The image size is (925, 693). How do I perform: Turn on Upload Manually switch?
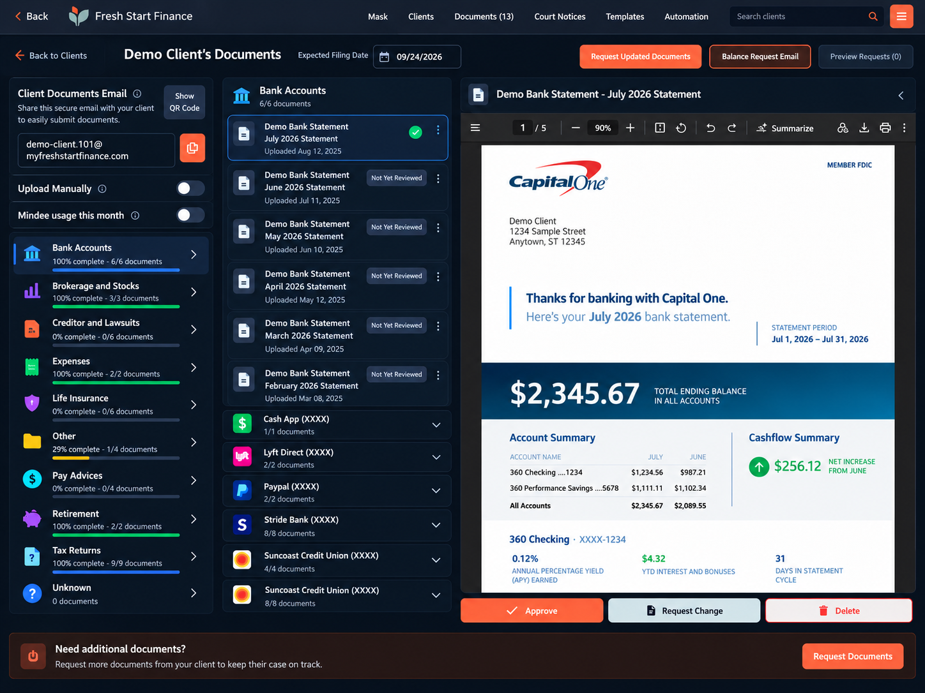pyautogui.click(x=190, y=188)
